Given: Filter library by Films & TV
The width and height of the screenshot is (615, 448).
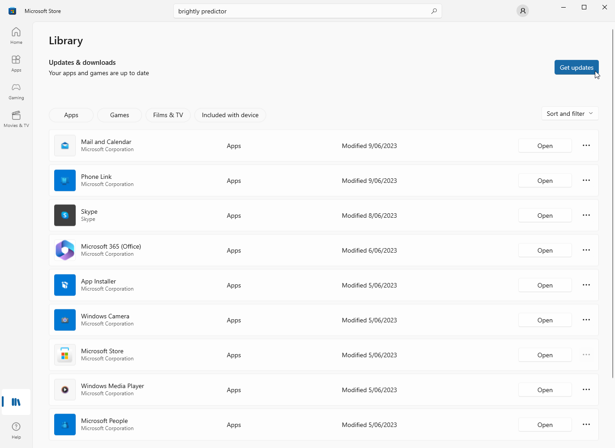Looking at the screenshot, I should (168, 115).
